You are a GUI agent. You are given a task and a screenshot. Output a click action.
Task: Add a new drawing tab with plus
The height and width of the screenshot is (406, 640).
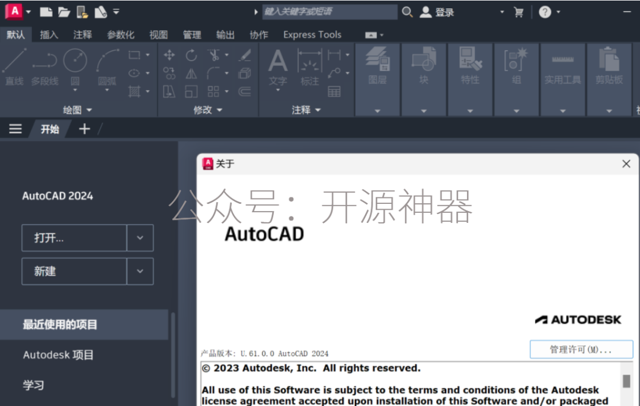coord(85,129)
